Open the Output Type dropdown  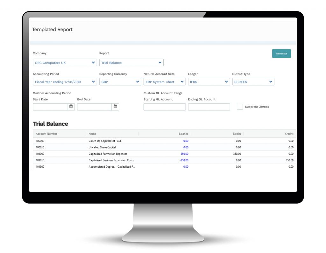[x=253, y=82]
